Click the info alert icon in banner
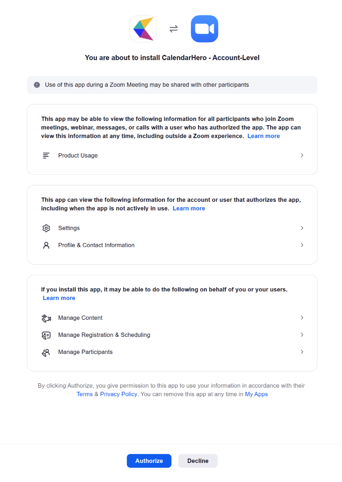 pos(37,85)
